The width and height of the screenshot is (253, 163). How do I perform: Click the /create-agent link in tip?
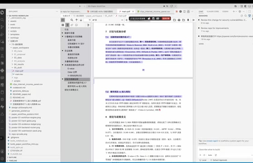click(212, 141)
